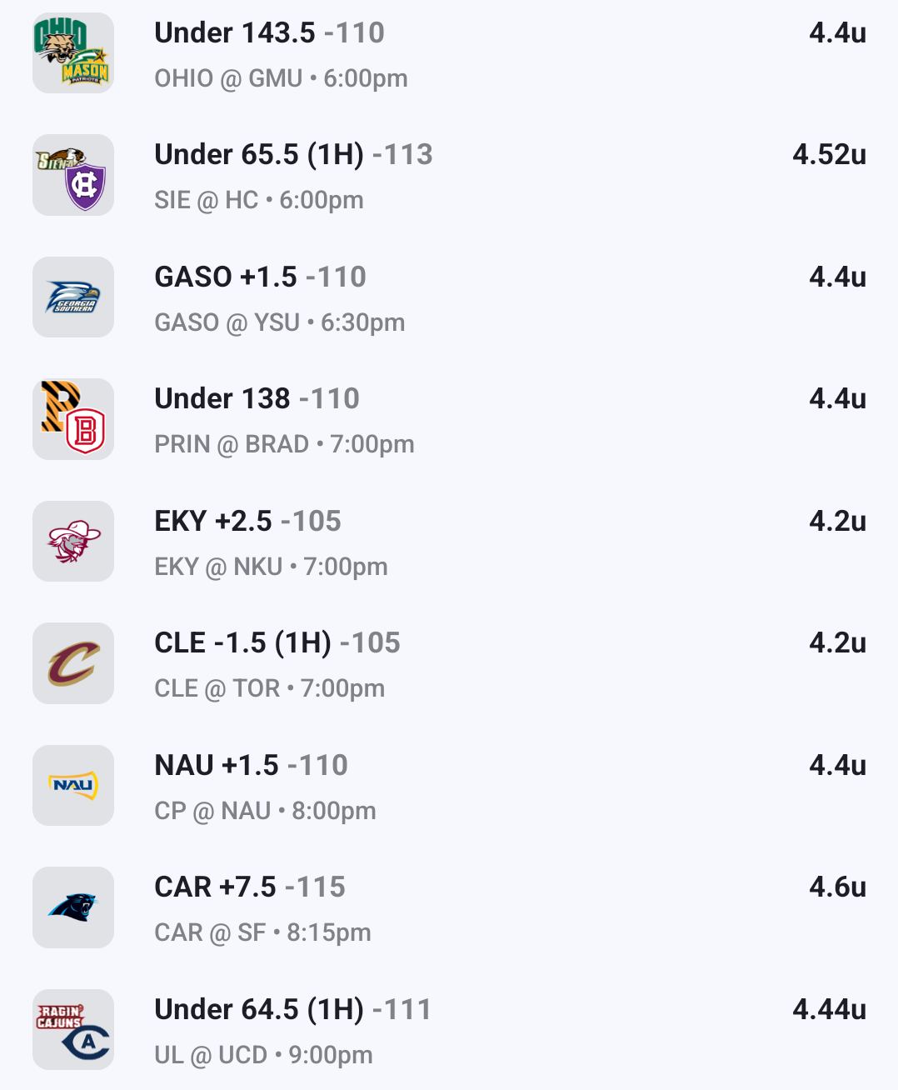Tap the Eastern Kentucky Colonels logo

(x=73, y=542)
